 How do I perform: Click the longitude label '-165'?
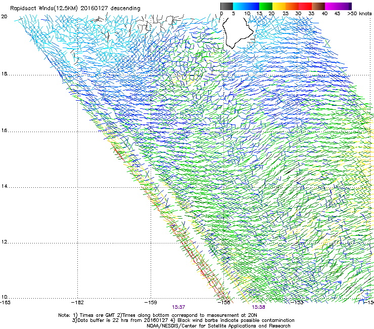tap(5, 303)
